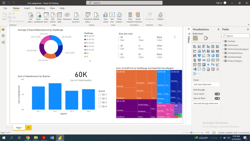Select the matrix visual
Screen dimensions: 250x141
click(x=204, y=65)
